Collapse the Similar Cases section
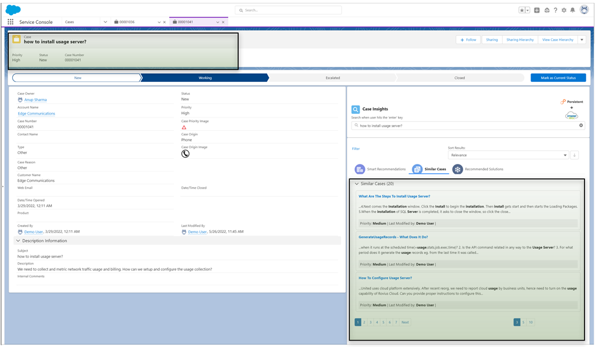This screenshot has height=347, width=595. pos(357,184)
